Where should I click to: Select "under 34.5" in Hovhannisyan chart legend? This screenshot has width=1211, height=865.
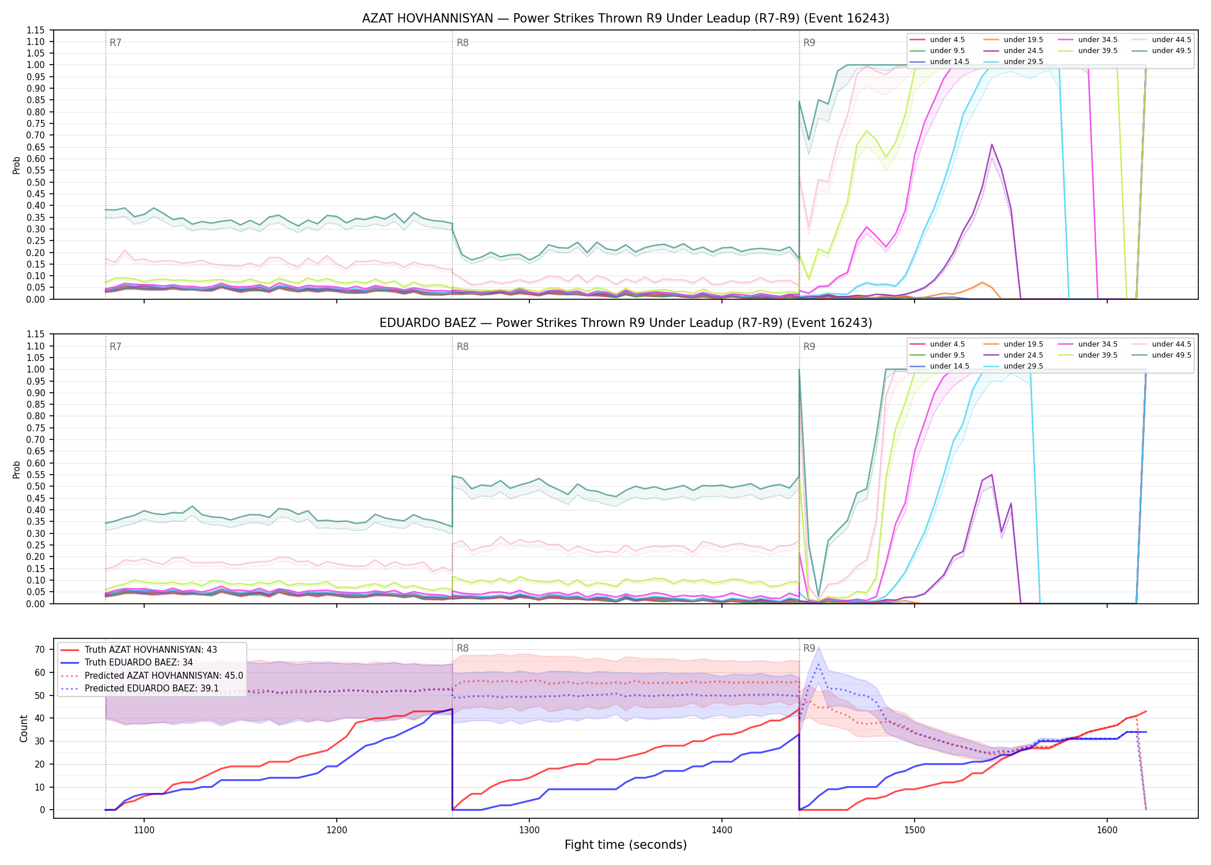(x=1088, y=40)
